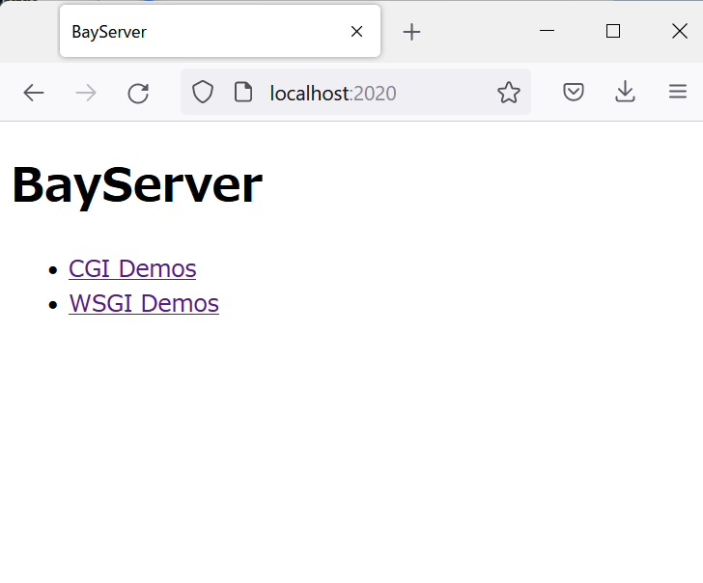Image resolution: width=703 pixels, height=583 pixels.
Task: Click the site information page icon
Action: pos(243,93)
